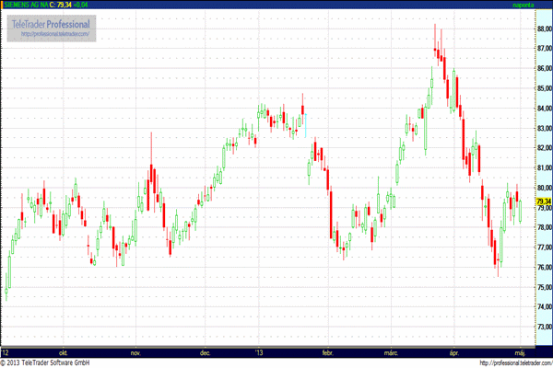Open the naponta interval selector

523,6
